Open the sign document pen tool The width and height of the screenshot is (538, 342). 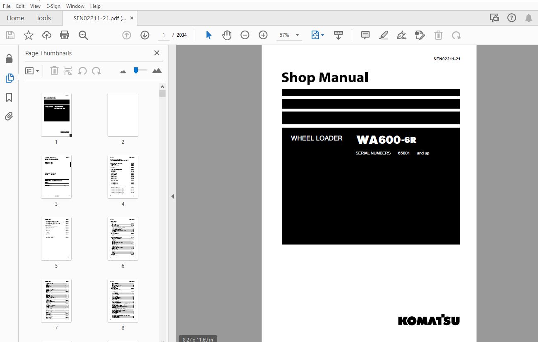(x=401, y=35)
